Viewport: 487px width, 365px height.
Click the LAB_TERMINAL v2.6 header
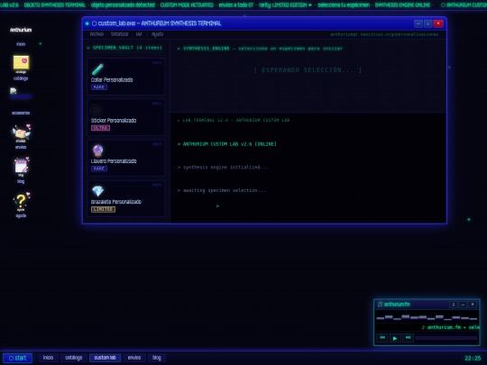tap(234, 120)
